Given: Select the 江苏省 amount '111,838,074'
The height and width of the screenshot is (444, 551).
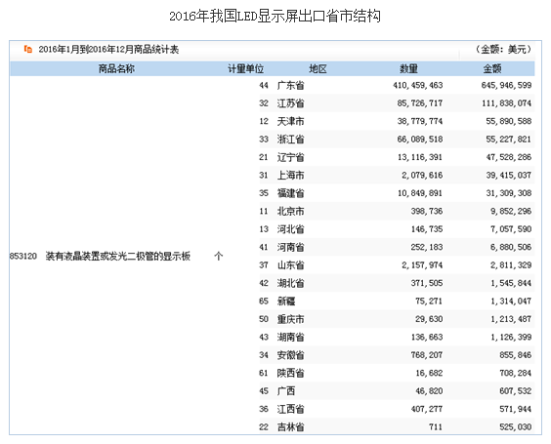Looking at the screenshot, I should 506,103.
